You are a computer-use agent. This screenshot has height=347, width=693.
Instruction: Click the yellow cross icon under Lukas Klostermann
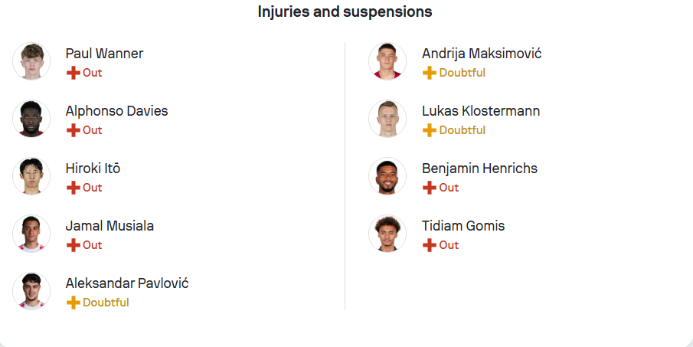tap(430, 130)
